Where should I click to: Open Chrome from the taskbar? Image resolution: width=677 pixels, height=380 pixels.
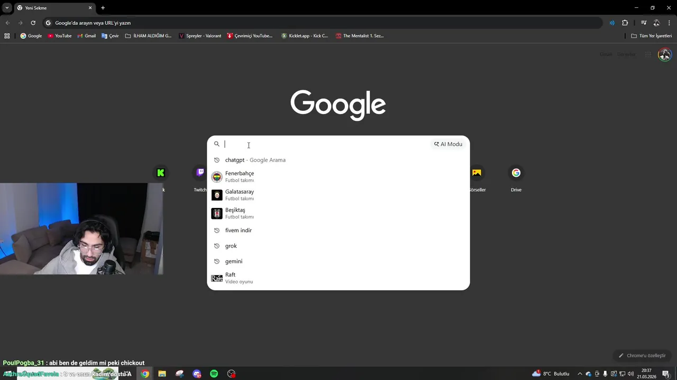click(145, 374)
